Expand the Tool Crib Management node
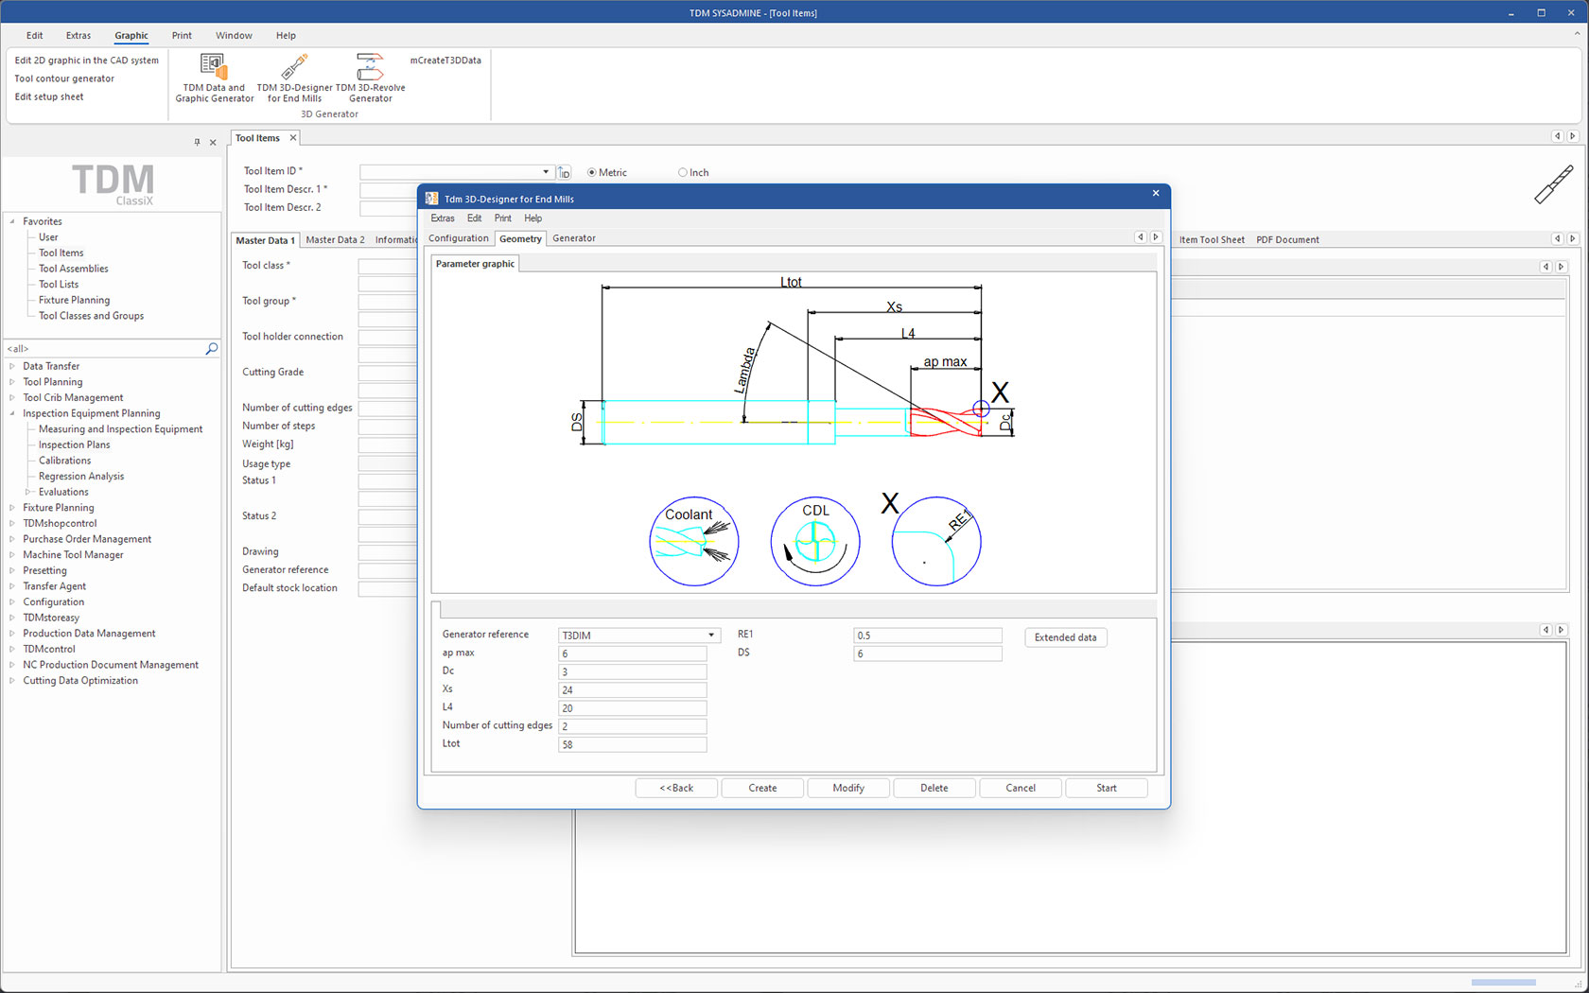The image size is (1589, 993). point(12,398)
